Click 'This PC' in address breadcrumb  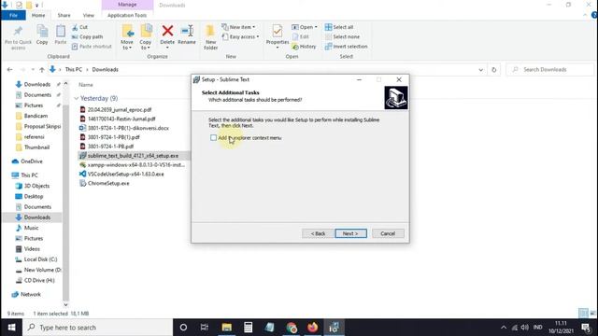click(x=74, y=69)
